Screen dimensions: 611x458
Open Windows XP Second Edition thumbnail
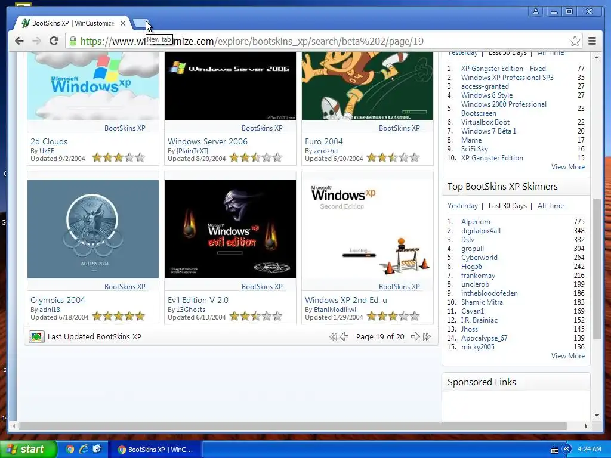368,230
